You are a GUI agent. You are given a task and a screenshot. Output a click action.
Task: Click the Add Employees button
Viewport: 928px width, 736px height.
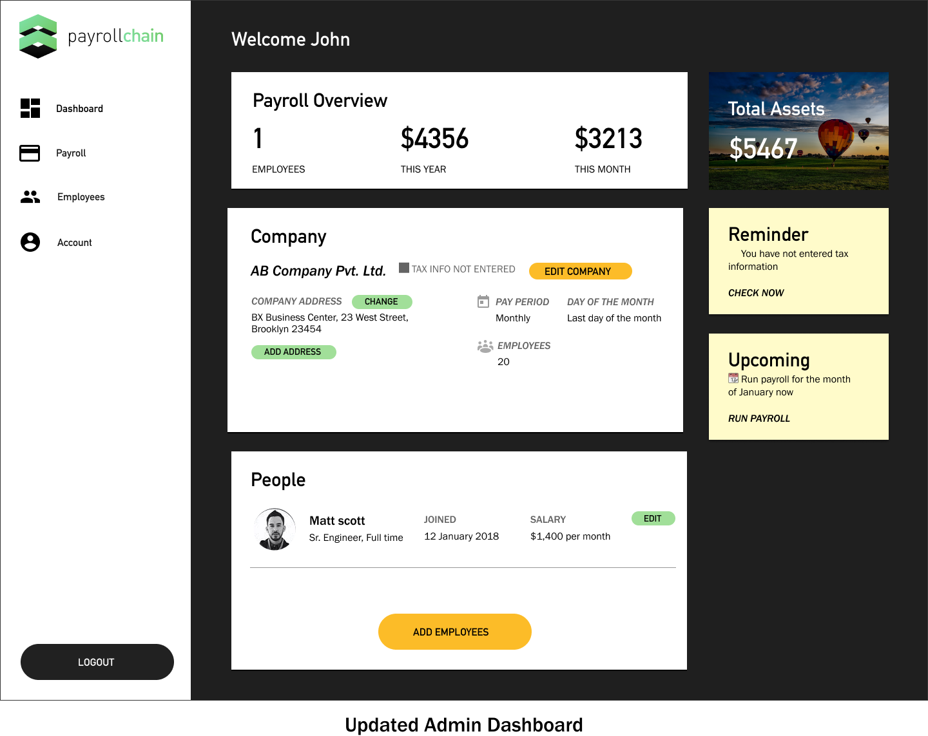pos(454,632)
